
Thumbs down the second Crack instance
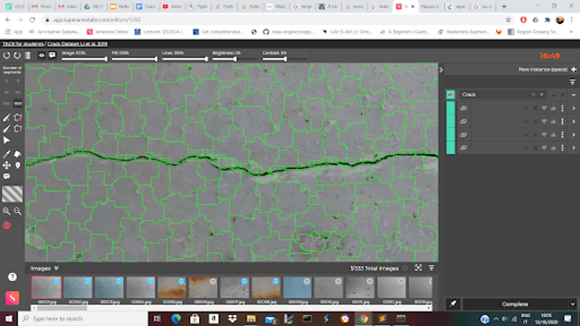click(544, 121)
